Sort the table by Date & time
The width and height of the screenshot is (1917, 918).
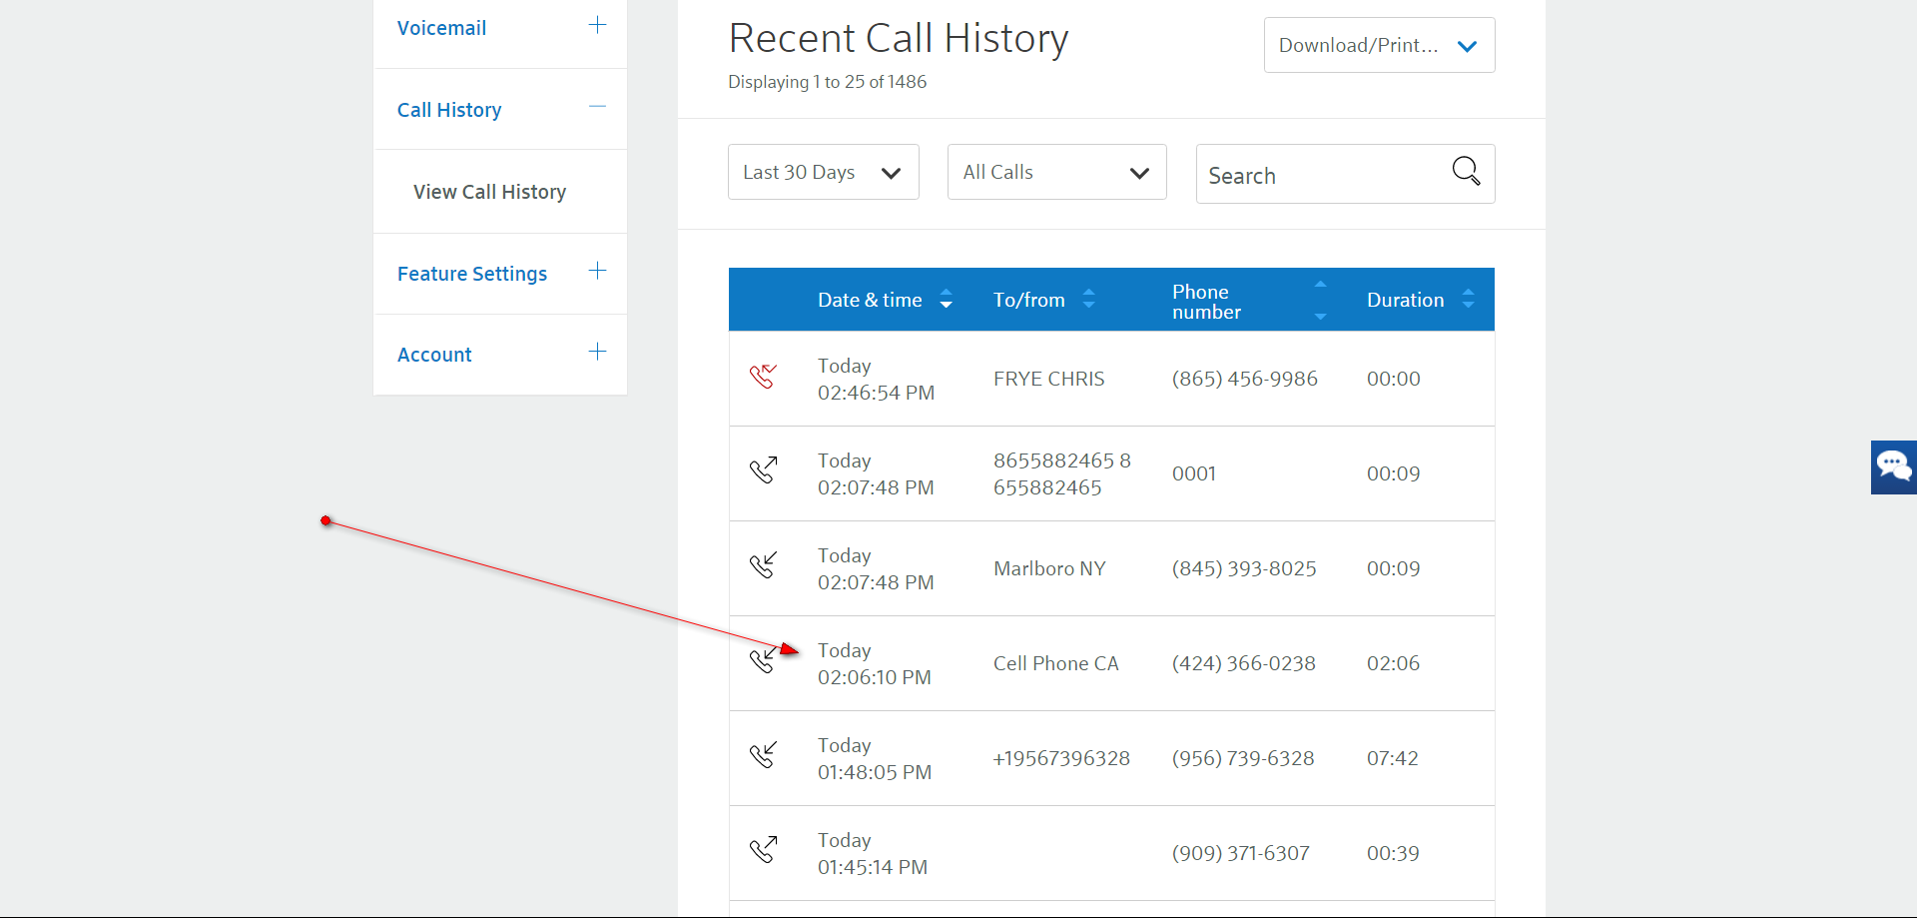(x=946, y=300)
